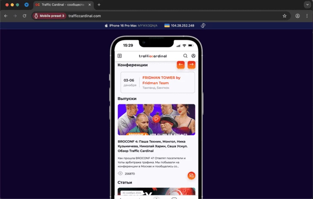The width and height of the screenshot is (313, 199).
Task: Open the floating orange chat button
Action: pos(191,175)
